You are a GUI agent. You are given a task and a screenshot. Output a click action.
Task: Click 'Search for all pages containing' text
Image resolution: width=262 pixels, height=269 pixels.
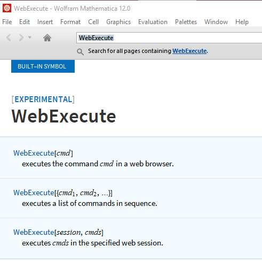[130, 51]
